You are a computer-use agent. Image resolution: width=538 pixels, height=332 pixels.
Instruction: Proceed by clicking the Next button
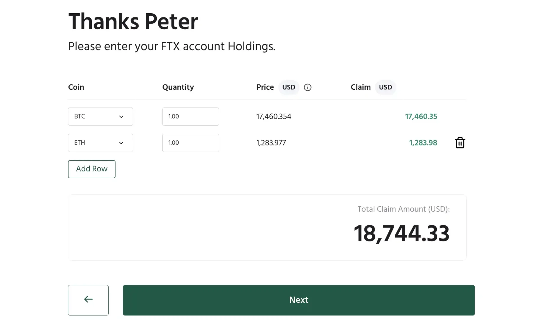pos(299,300)
